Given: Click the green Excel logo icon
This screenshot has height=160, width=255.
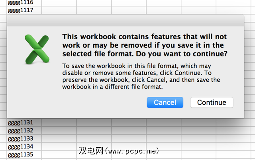Looking at the screenshot, I should point(37,49).
